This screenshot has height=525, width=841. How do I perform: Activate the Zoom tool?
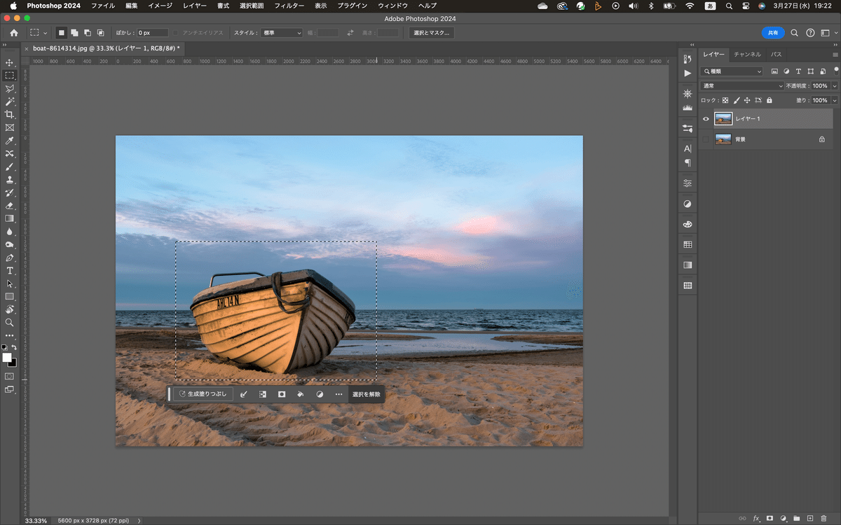point(10,323)
